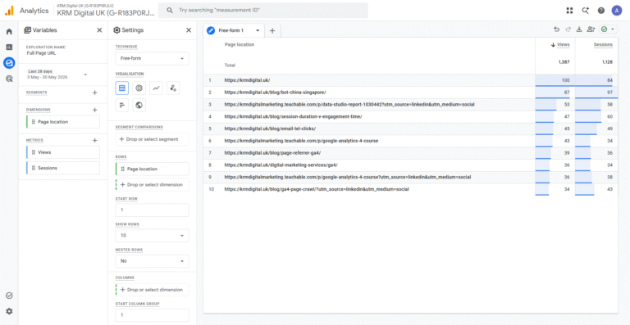This screenshot has height=325, width=630.
Task: Select the Donut chart visualisation icon
Action: click(139, 88)
